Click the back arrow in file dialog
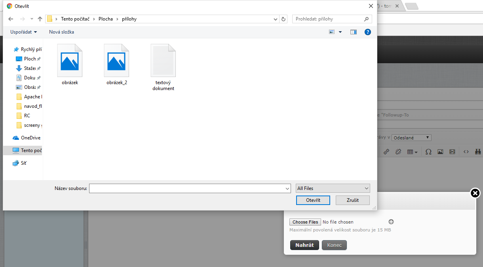Image resolution: width=483 pixels, height=267 pixels. point(11,19)
